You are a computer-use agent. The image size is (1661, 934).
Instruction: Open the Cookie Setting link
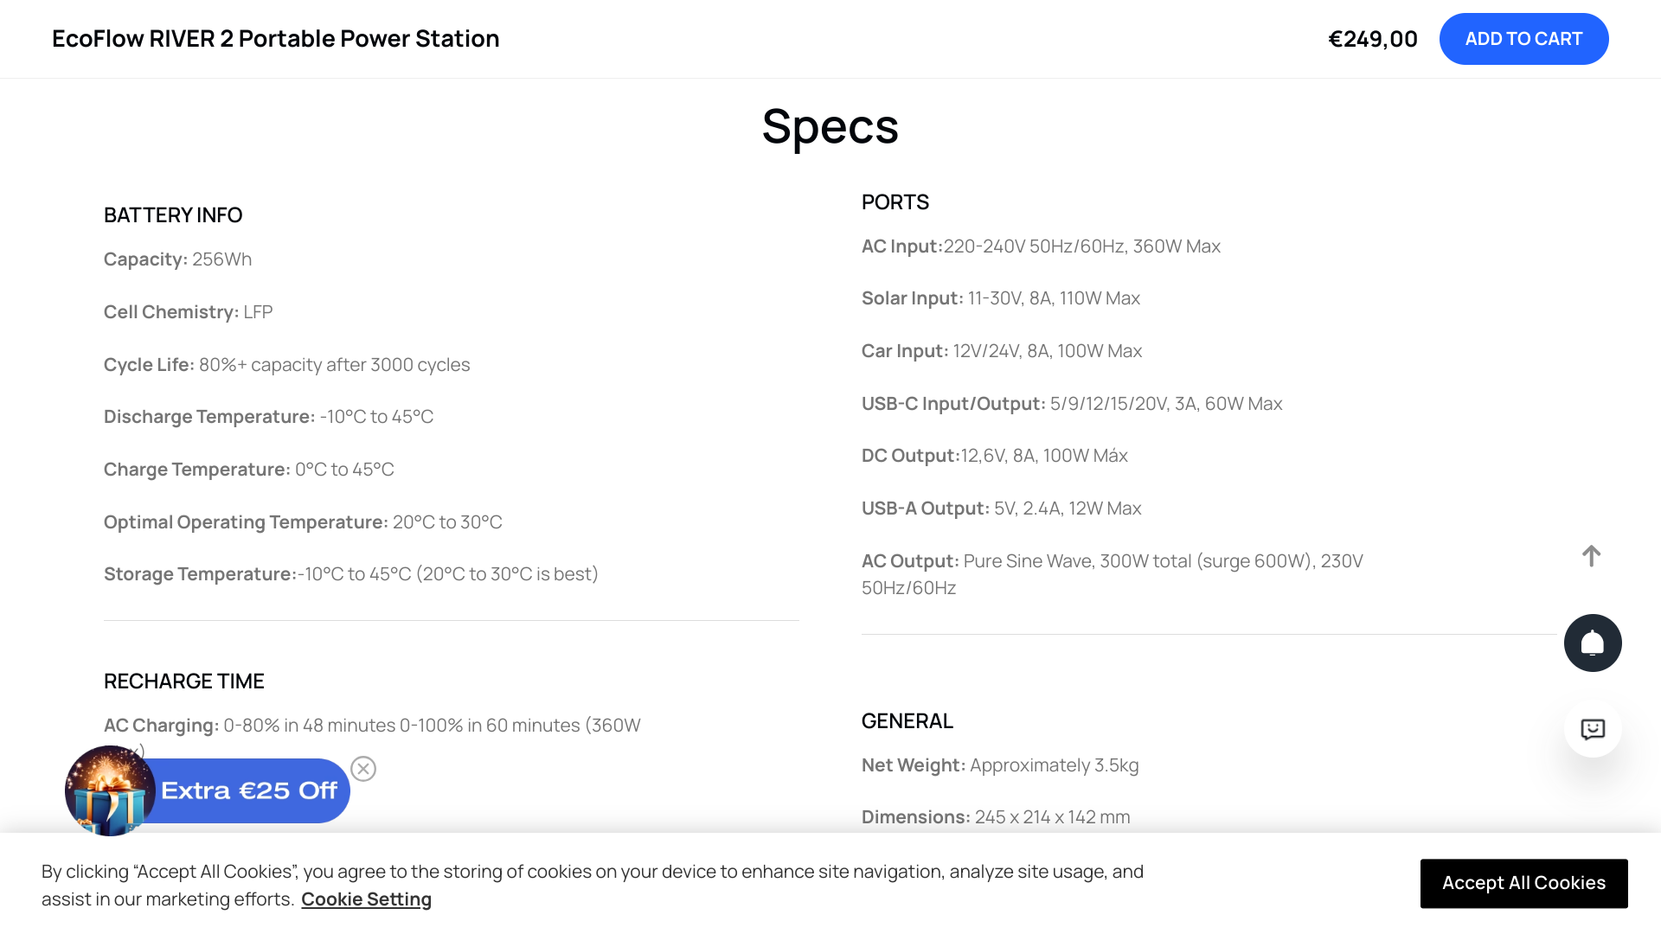point(366,899)
